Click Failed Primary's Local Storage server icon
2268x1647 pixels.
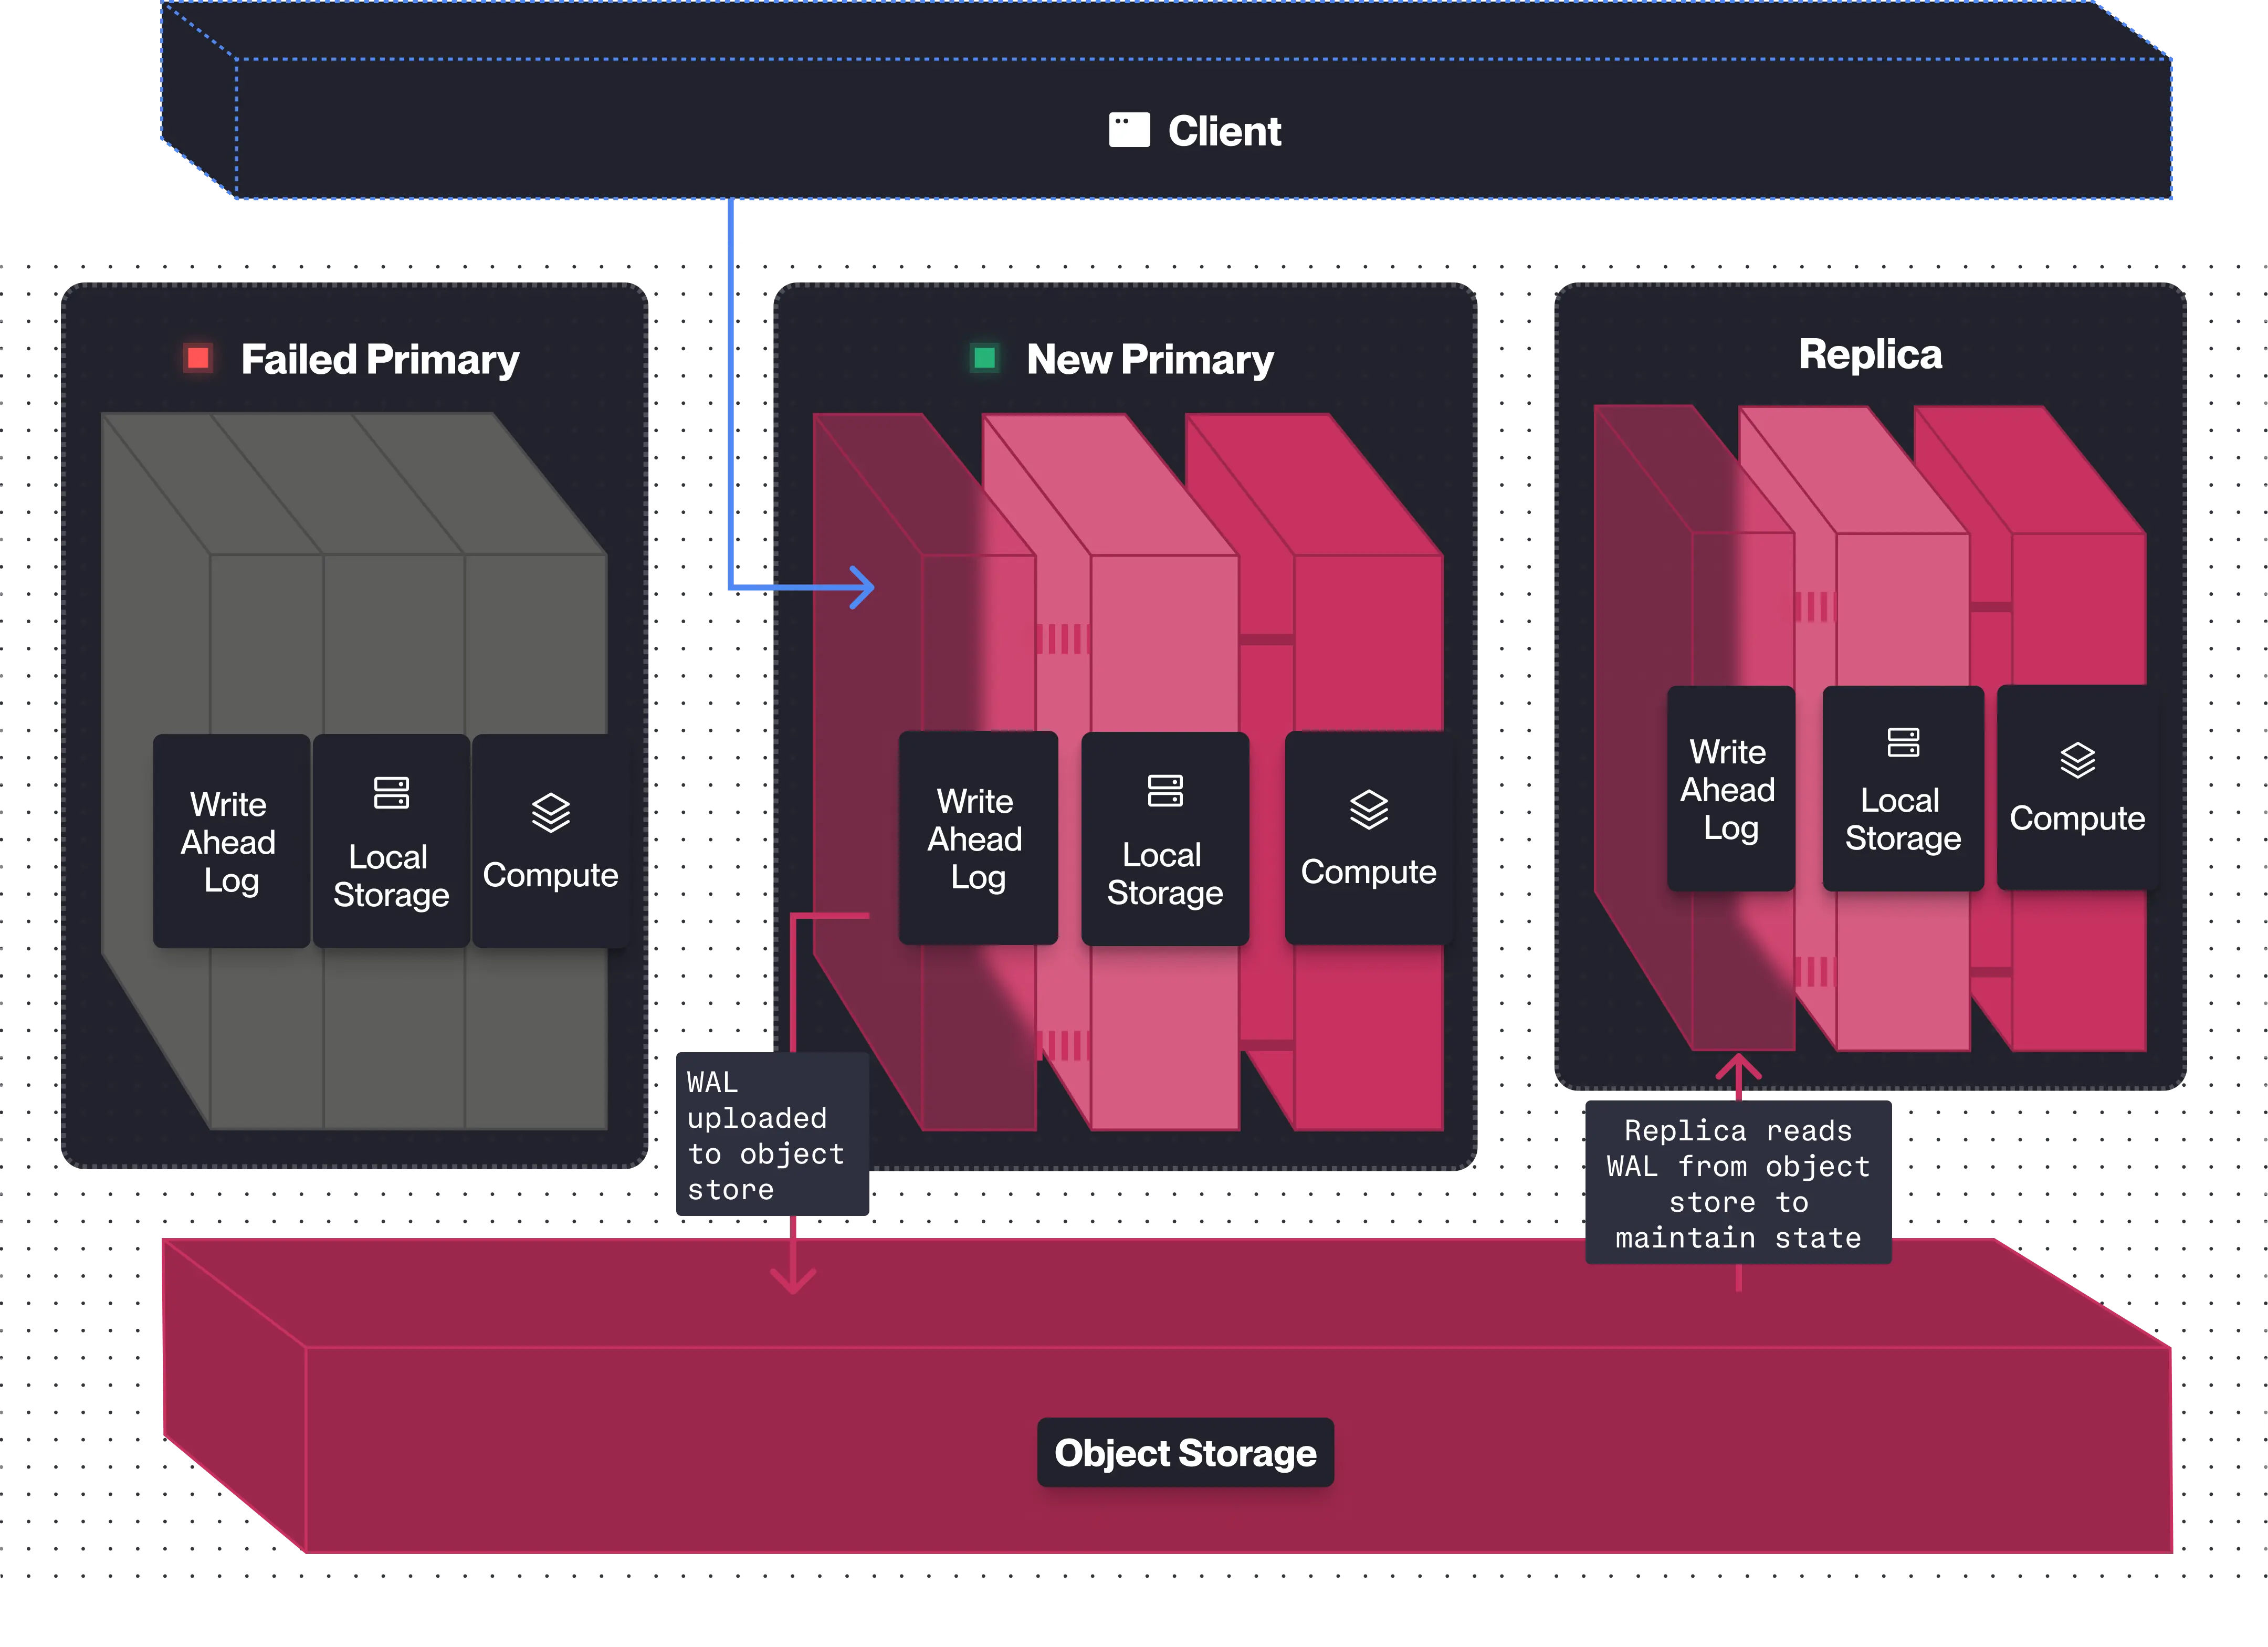click(391, 793)
